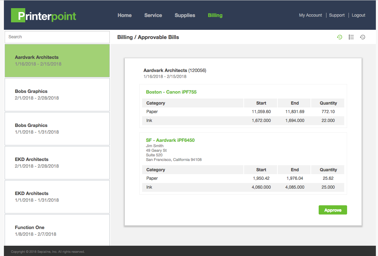Select Bobs Graphics 2/1/2018 - 2/28/2018 bill
378x256 pixels.
pyautogui.click(x=57, y=95)
